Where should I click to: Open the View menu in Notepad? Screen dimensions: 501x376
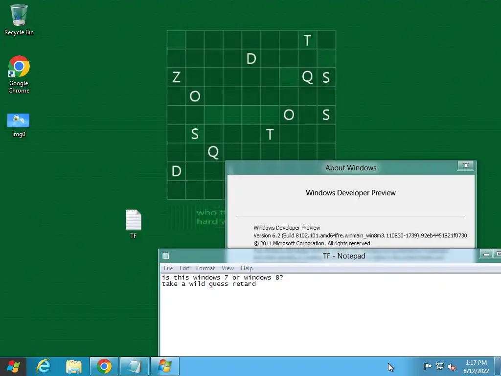click(x=228, y=268)
